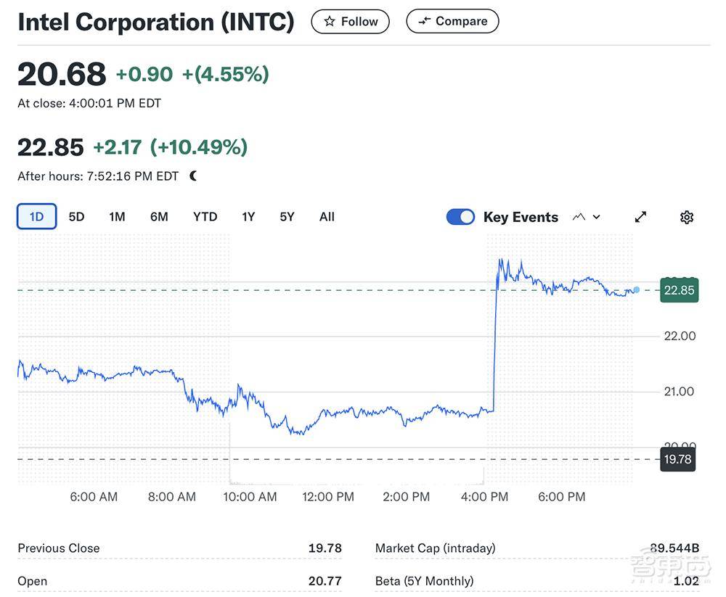This screenshot has width=726, height=597.
Task: Click the Intel Corporation (INTC) title
Action: point(156,22)
